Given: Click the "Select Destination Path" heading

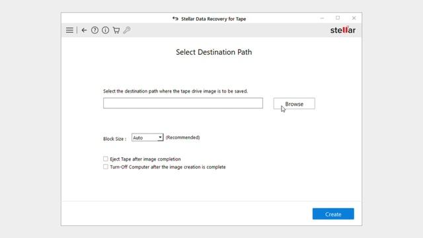Looking at the screenshot, I should (x=214, y=52).
